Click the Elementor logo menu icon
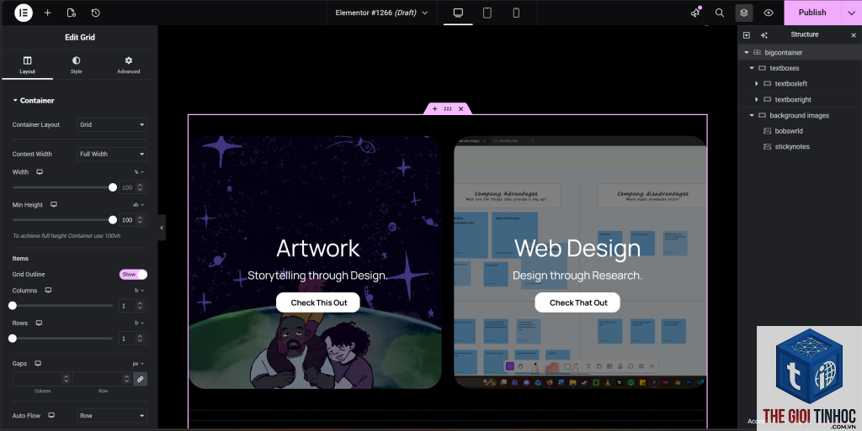The image size is (862, 431). pyautogui.click(x=24, y=13)
